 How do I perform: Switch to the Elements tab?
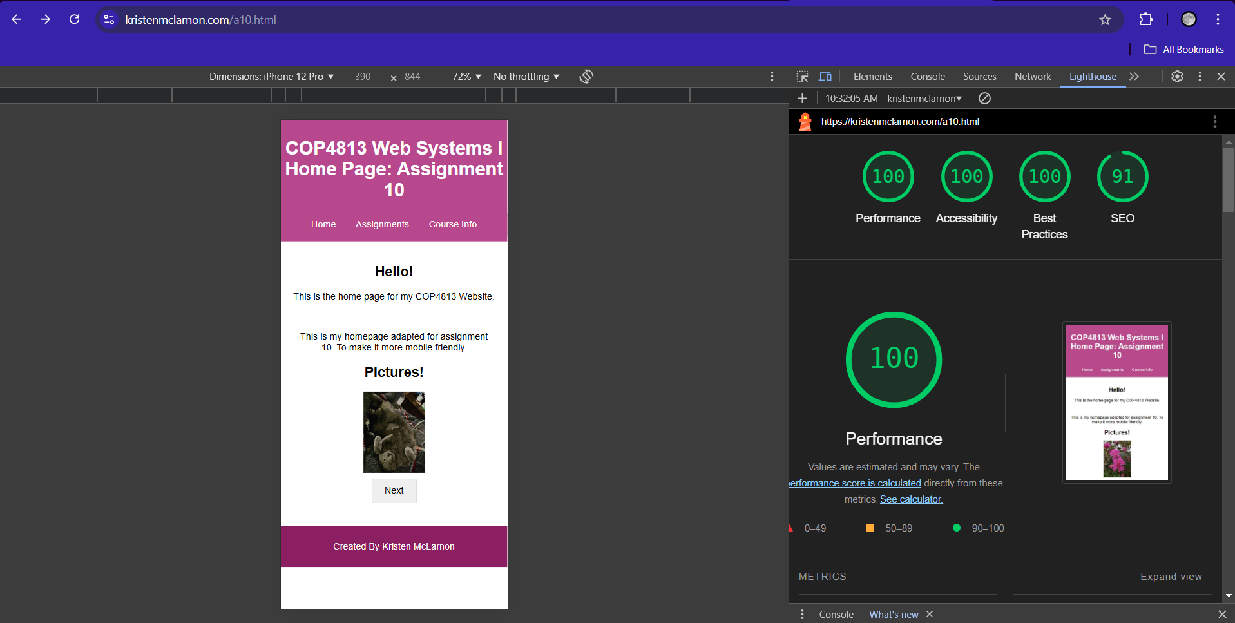[872, 77]
